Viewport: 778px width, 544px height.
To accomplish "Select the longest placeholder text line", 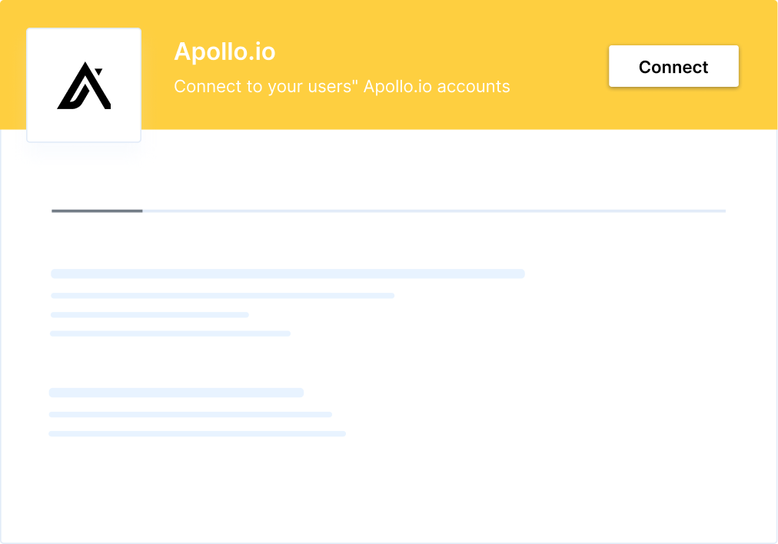I will [288, 273].
